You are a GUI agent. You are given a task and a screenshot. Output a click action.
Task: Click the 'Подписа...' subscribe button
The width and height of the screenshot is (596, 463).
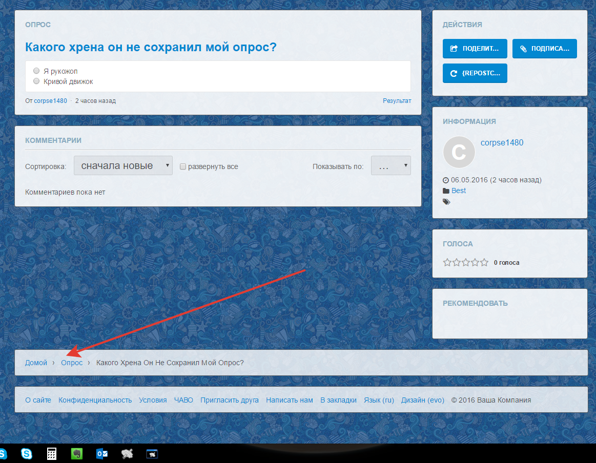tap(544, 49)
